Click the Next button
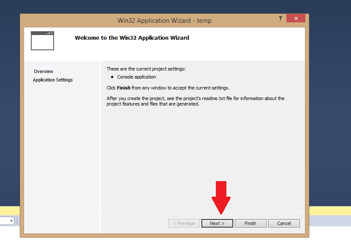 point(217,223)
